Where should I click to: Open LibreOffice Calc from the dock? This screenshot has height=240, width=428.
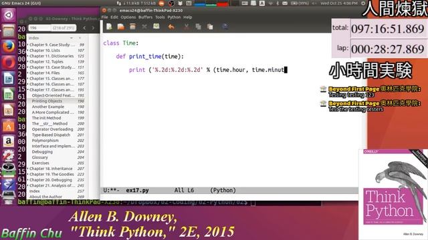(x=9, y=95)
